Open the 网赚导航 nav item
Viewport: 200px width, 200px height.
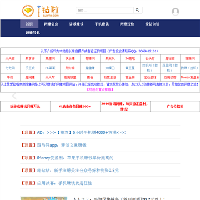(33, 33)
